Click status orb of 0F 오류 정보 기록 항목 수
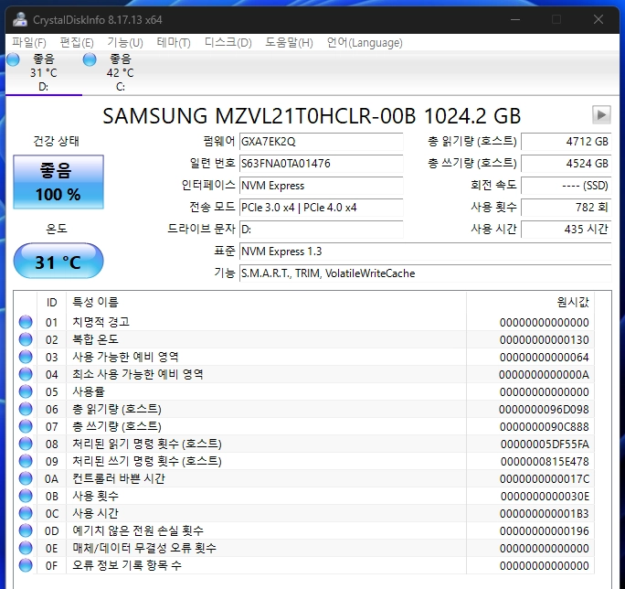Screen dimensions: 625x589 click(x=26, y=565)
